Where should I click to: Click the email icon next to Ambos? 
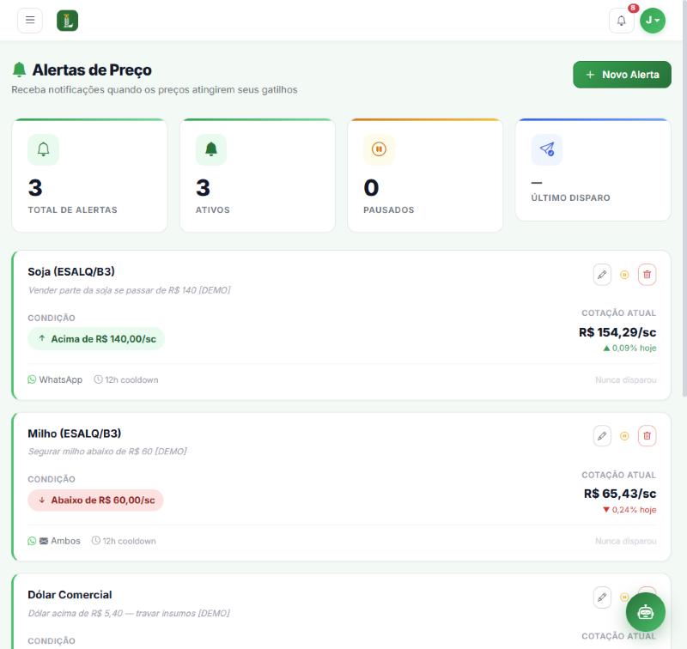point(44,541)
